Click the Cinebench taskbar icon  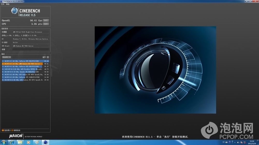(x=45, y=142)
